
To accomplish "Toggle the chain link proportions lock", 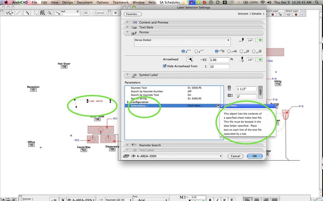I will (x=261, y=92).
